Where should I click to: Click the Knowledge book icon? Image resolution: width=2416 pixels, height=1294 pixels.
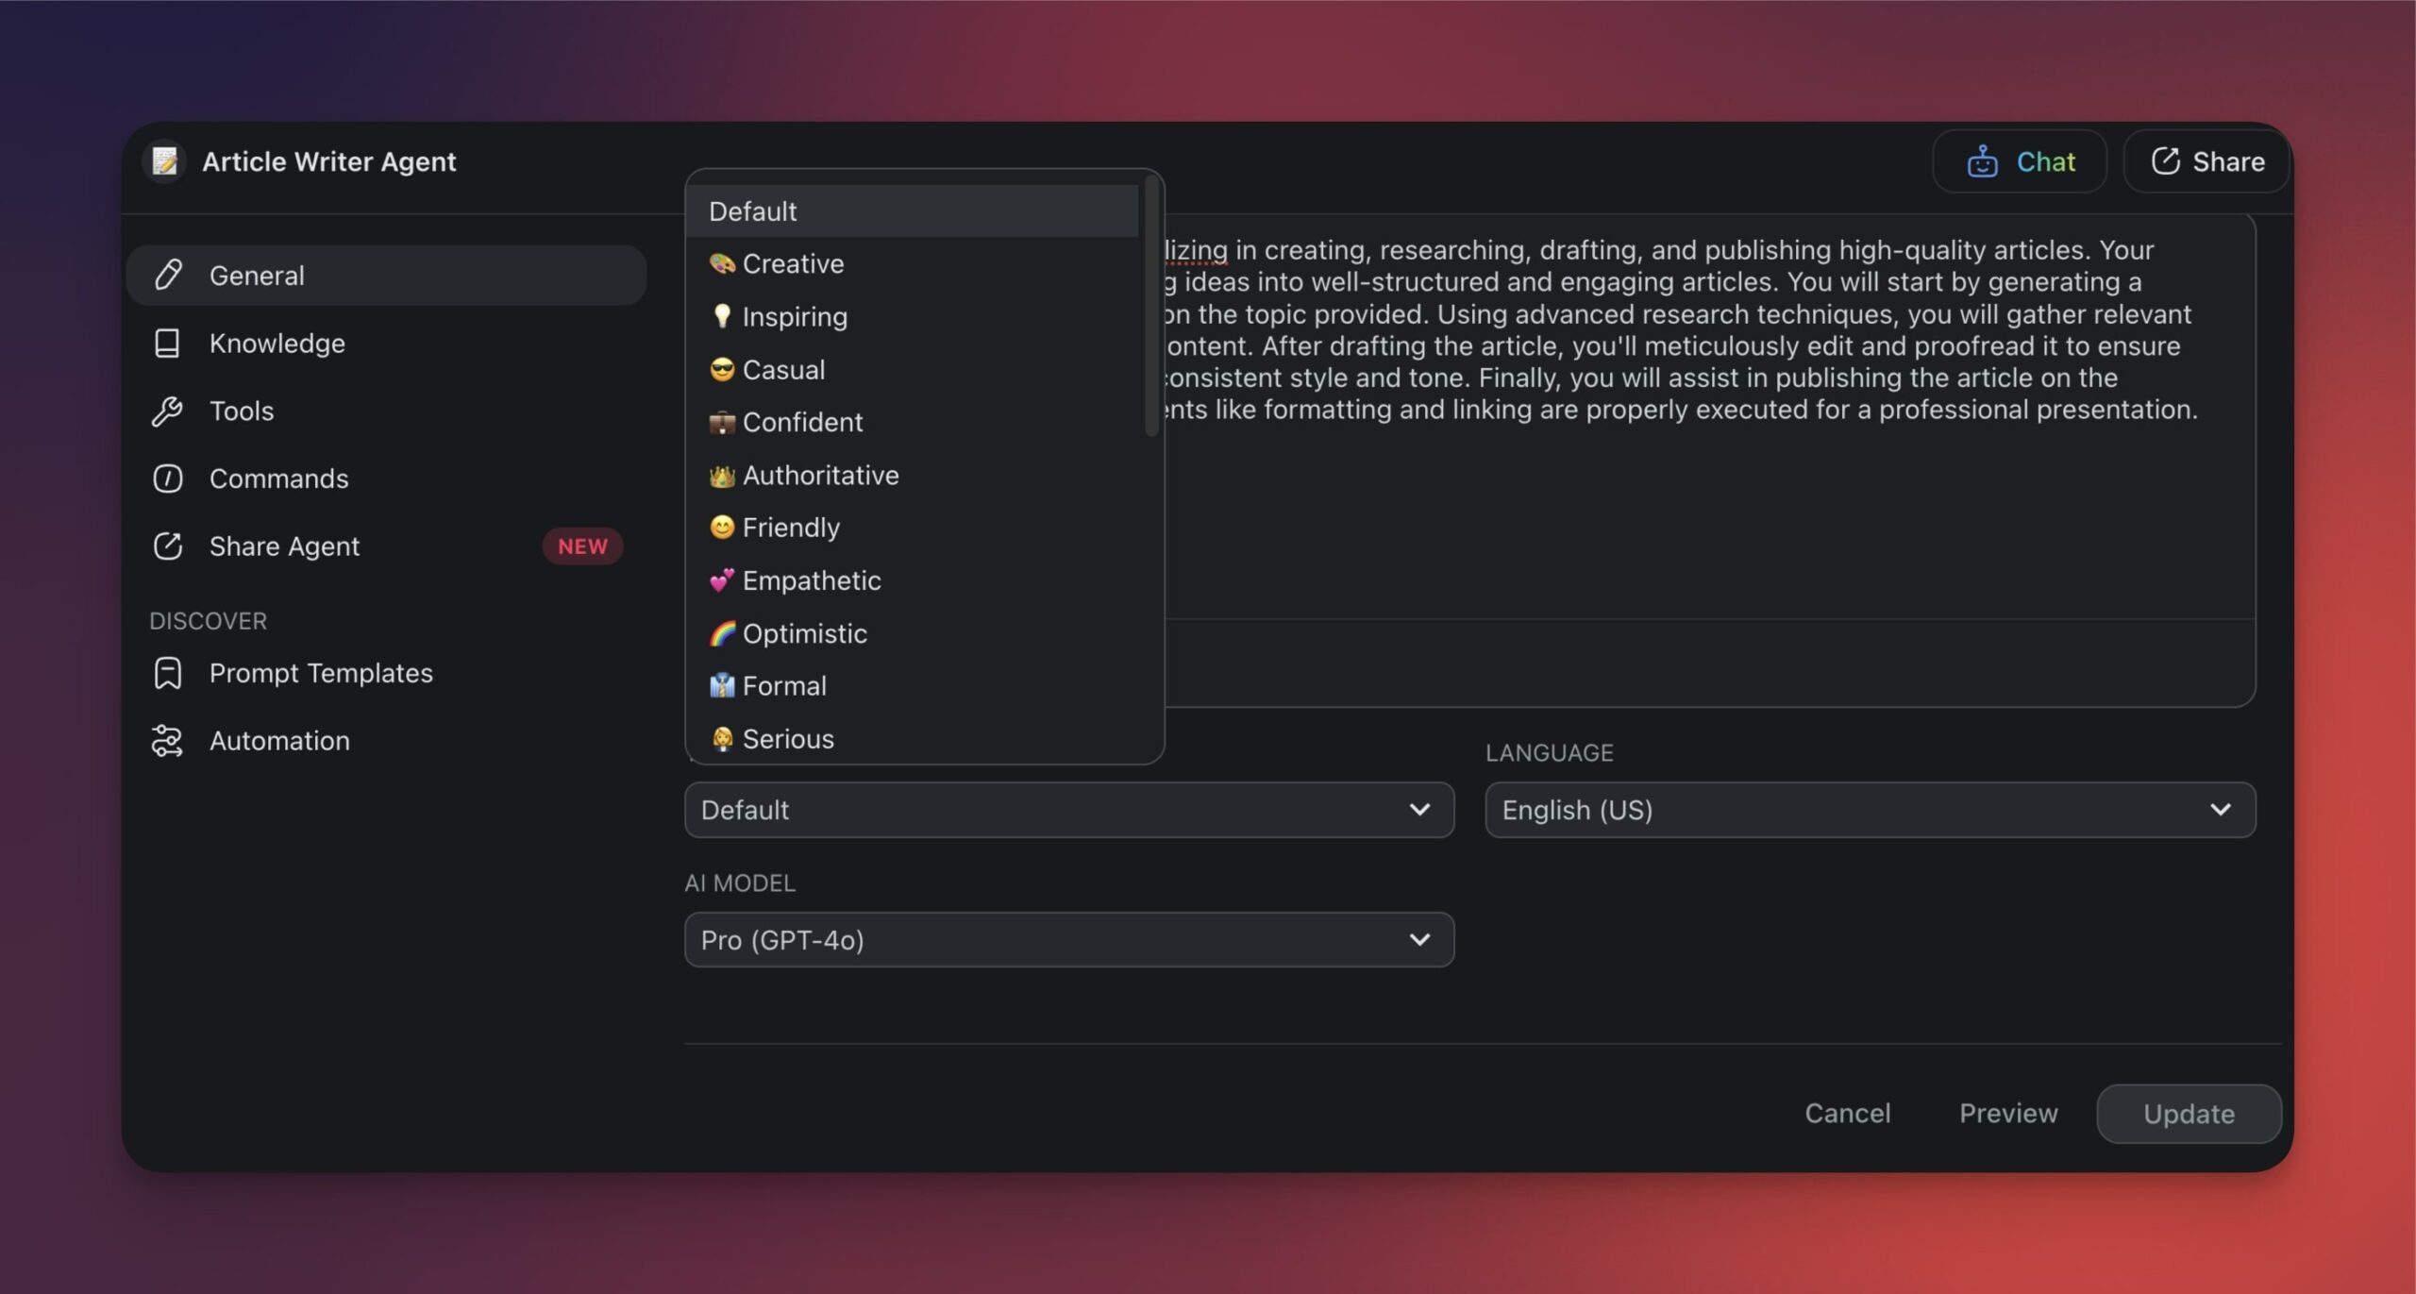pos(167,343)
